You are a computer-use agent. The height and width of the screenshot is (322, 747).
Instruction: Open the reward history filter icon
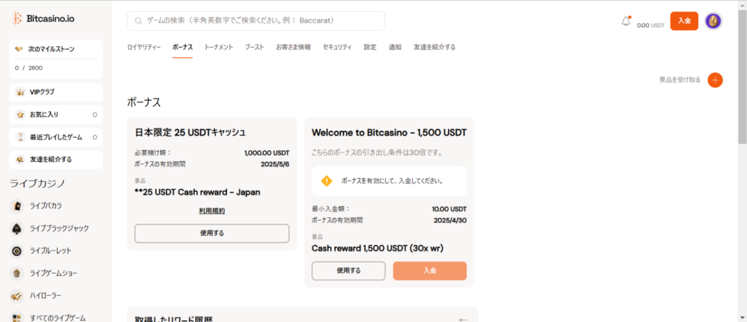coord(463,320)
